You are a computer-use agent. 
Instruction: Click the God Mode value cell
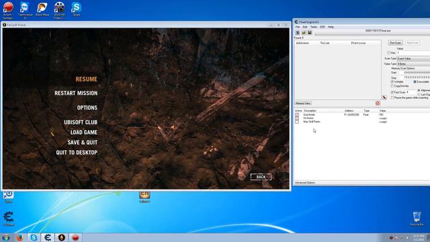tap(382, 115)
